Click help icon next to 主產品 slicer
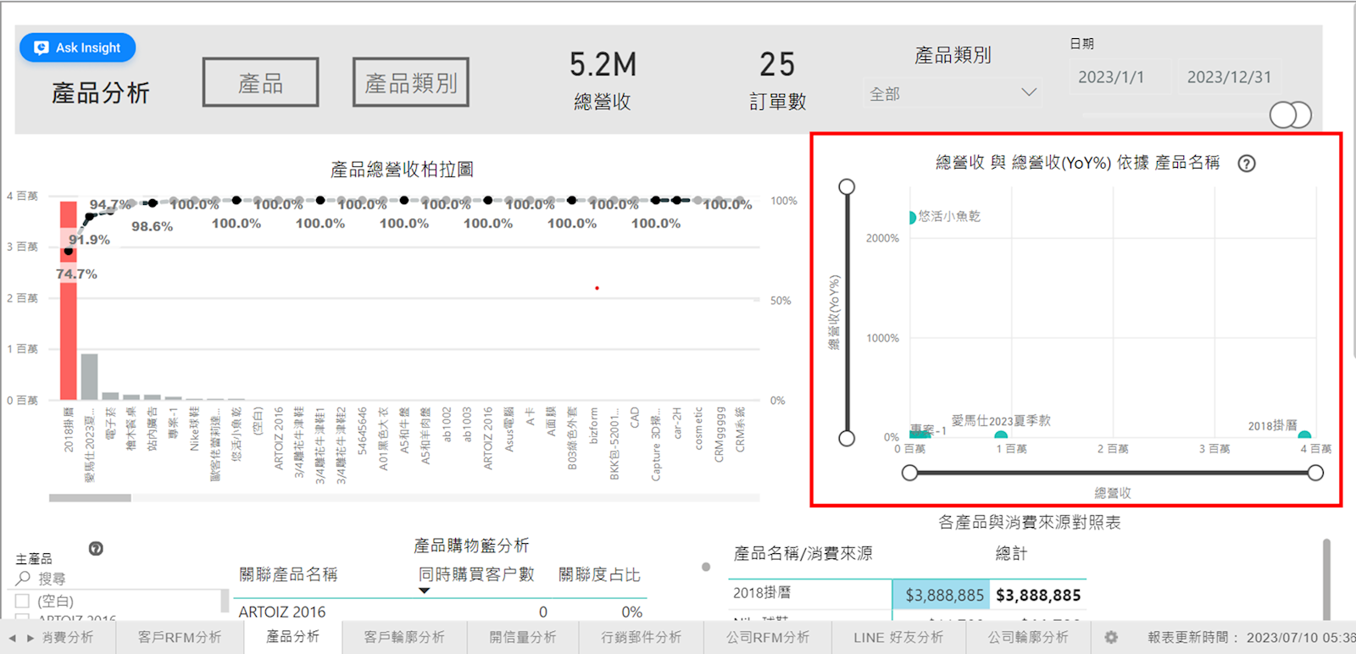This screenshot has width=1356, height=654. coord(96,549)
